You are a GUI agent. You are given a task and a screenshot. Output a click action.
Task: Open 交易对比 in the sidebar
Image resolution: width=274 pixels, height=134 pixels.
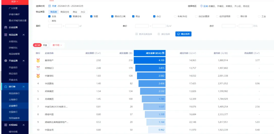click(13, 42)
